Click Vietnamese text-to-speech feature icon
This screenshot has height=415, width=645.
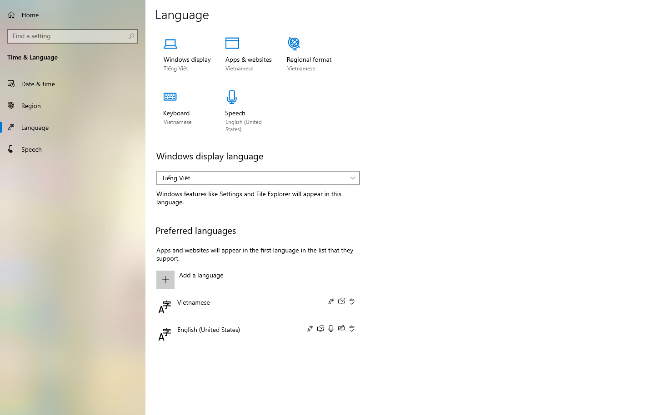pos(341,301)
